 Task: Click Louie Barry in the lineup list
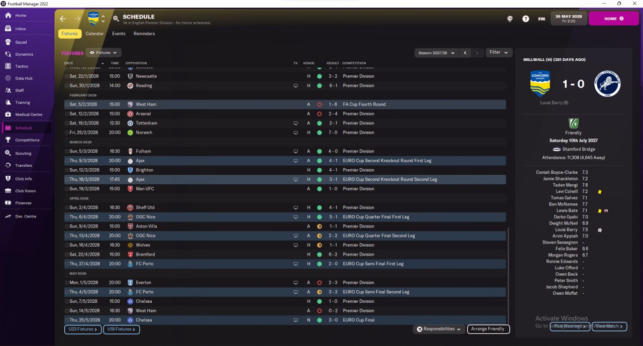[x=567, y=229]
